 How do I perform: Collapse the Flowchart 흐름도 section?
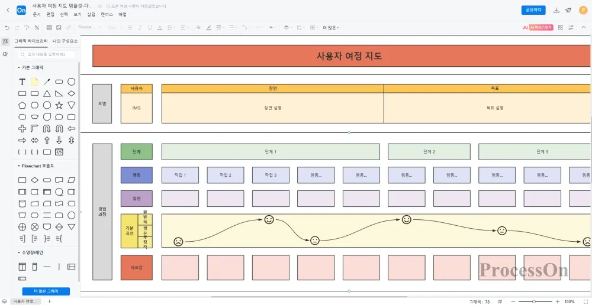18,166
